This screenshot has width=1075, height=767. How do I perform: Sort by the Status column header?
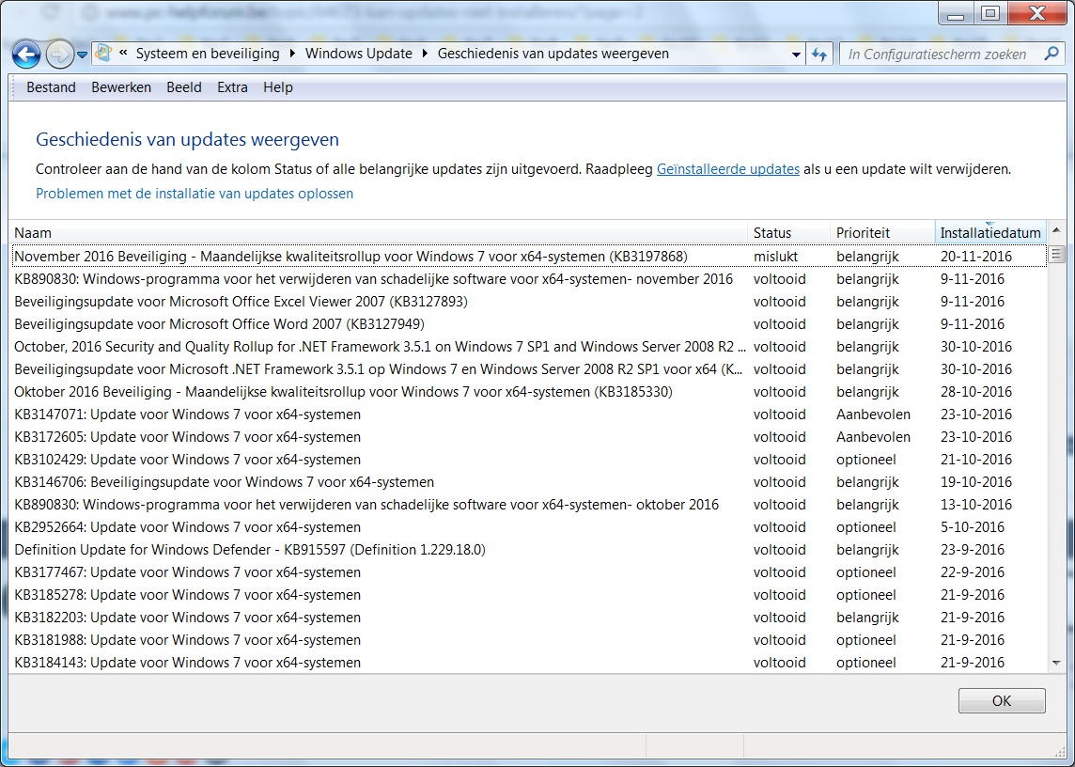(x=772, y=232)
